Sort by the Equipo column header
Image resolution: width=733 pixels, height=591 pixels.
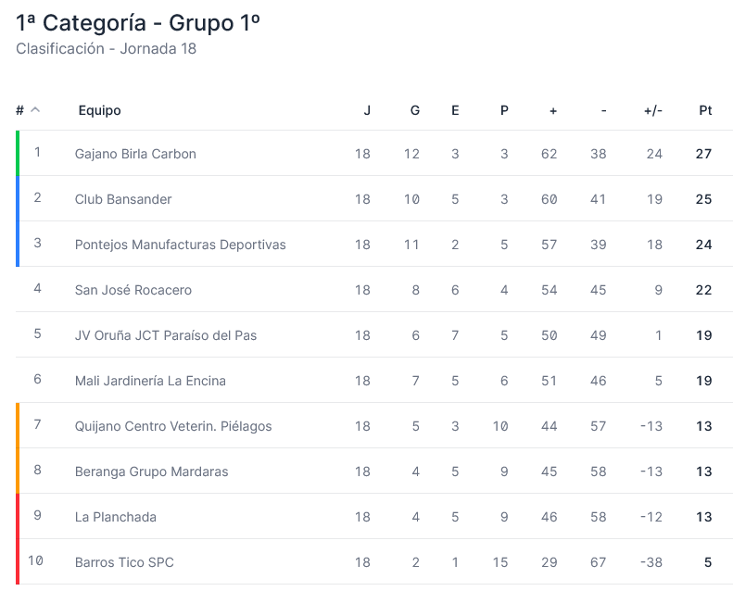tap(99, 110)
